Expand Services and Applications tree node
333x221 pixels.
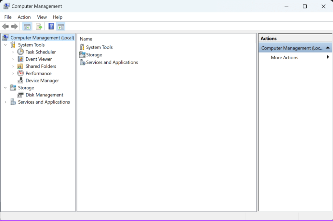point(6,102)
